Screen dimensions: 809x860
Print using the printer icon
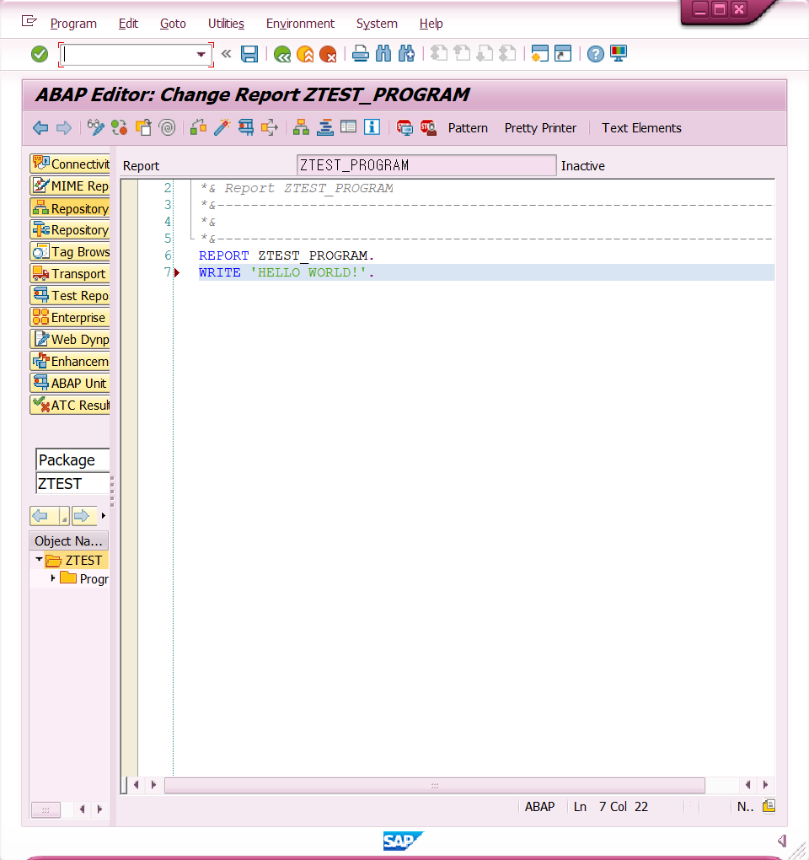[x=360, y=54]
